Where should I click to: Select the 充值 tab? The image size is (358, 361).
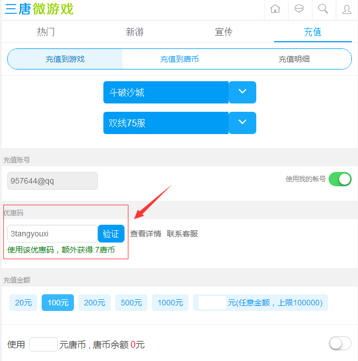[x=312, y=32]
